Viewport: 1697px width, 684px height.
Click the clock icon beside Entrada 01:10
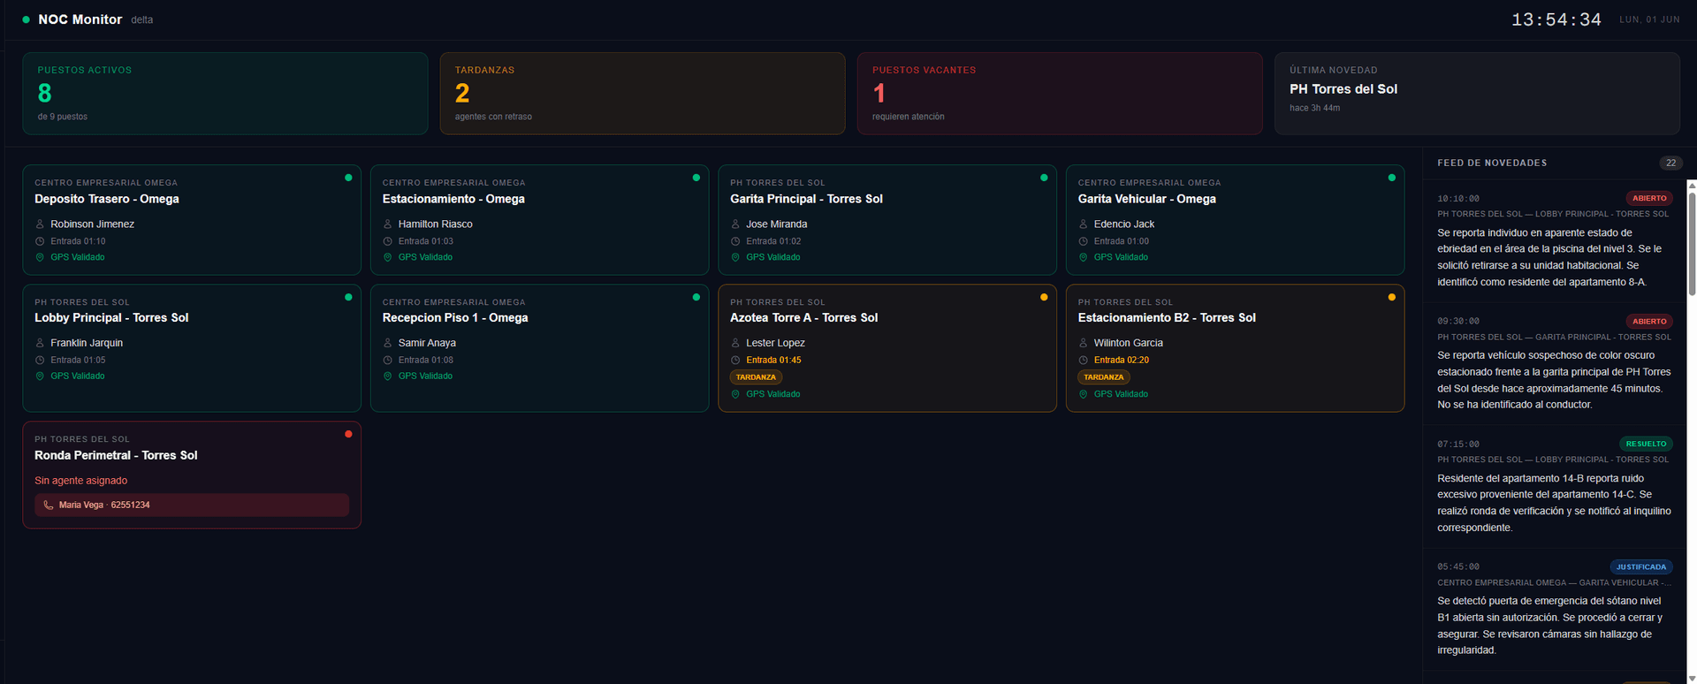(40, 241)
